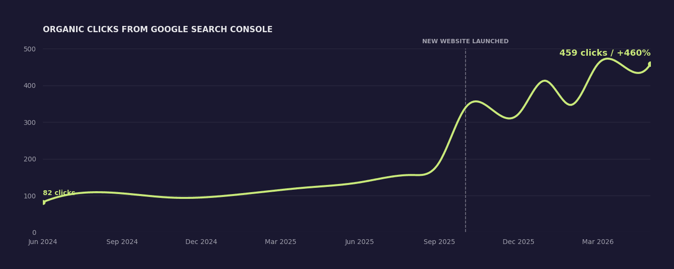Click the 'Mar 2026' x-axis label
Viewport: 674px width, 269px height.
(598, 242)
